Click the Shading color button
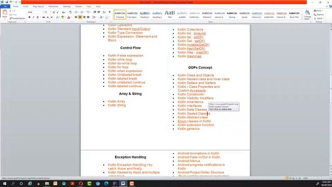Viewport: 332px width, 187px height. 101,17
